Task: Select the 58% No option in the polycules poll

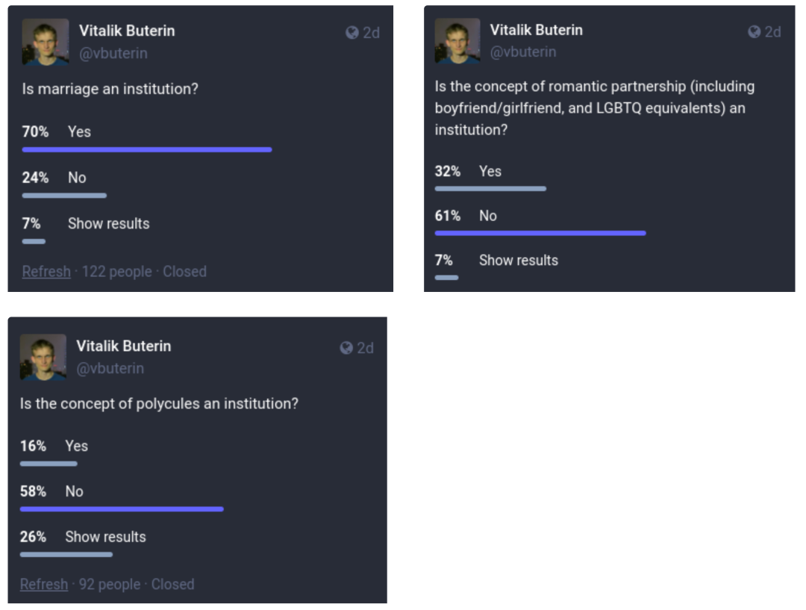Action: 74,492
